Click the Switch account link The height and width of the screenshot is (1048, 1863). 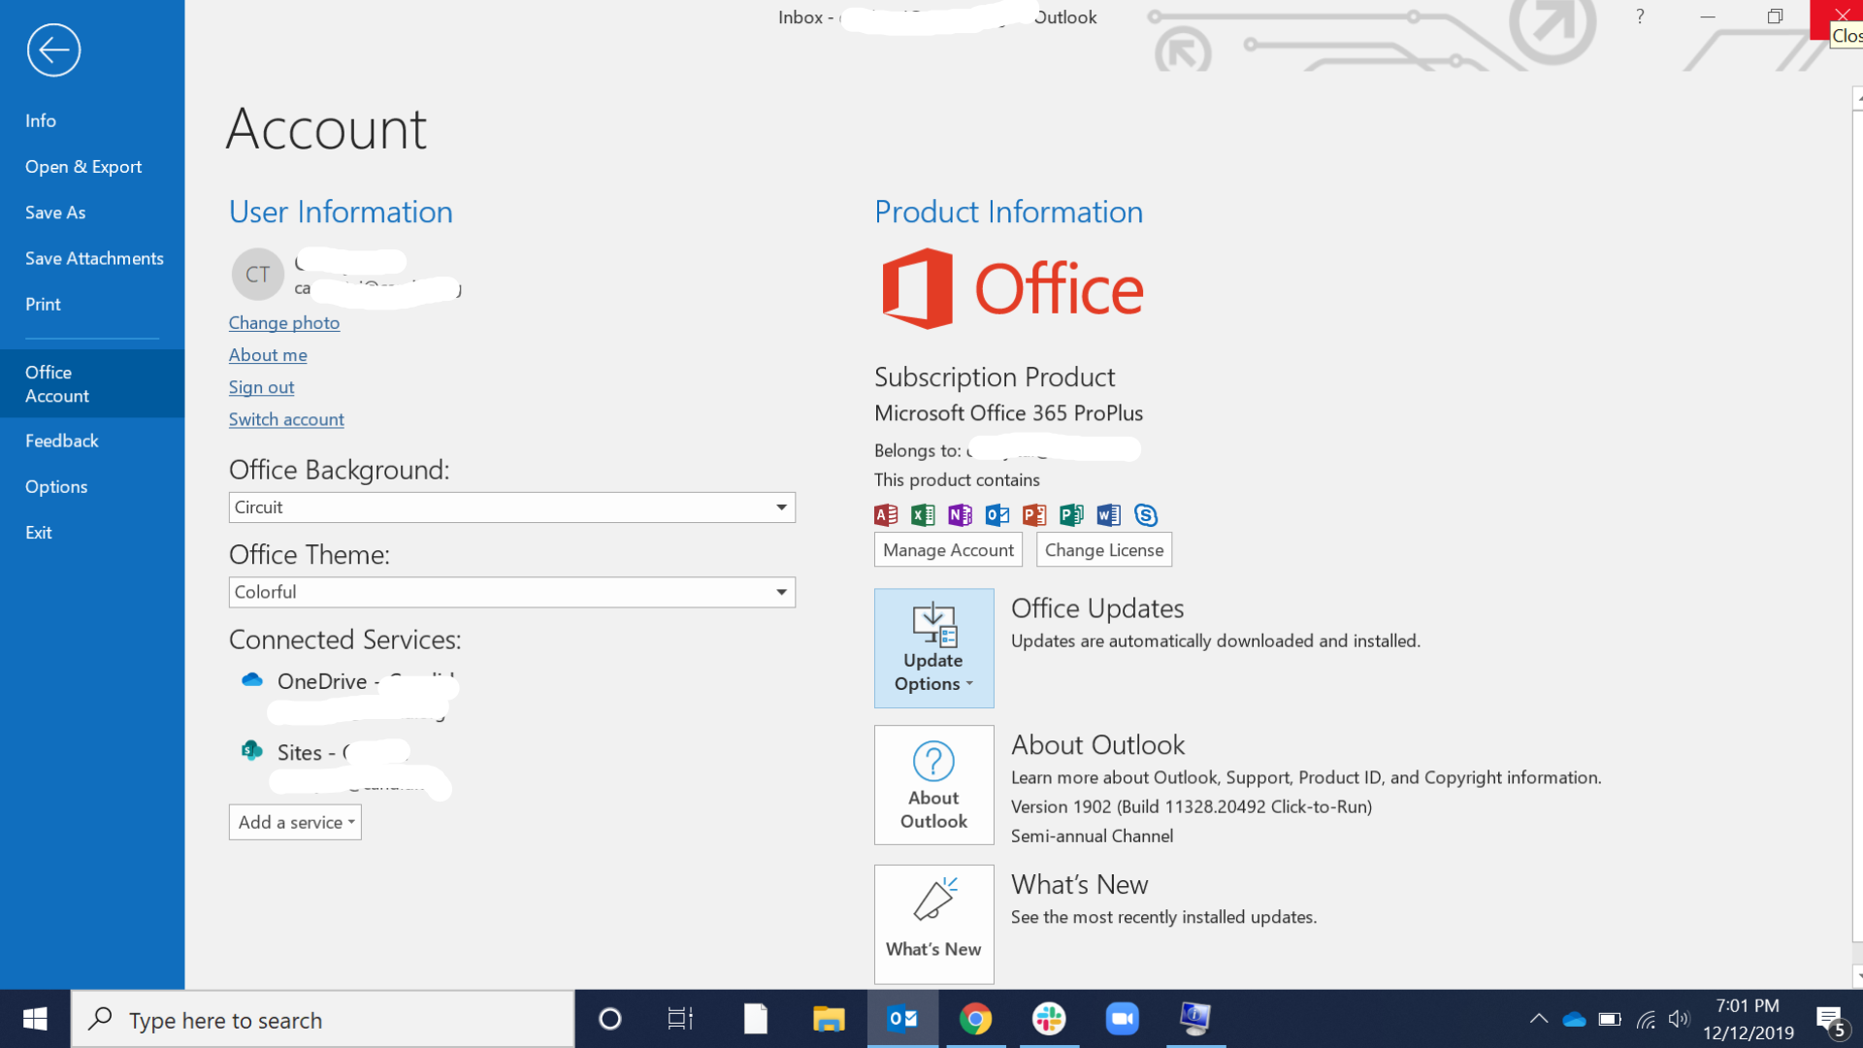286,419
